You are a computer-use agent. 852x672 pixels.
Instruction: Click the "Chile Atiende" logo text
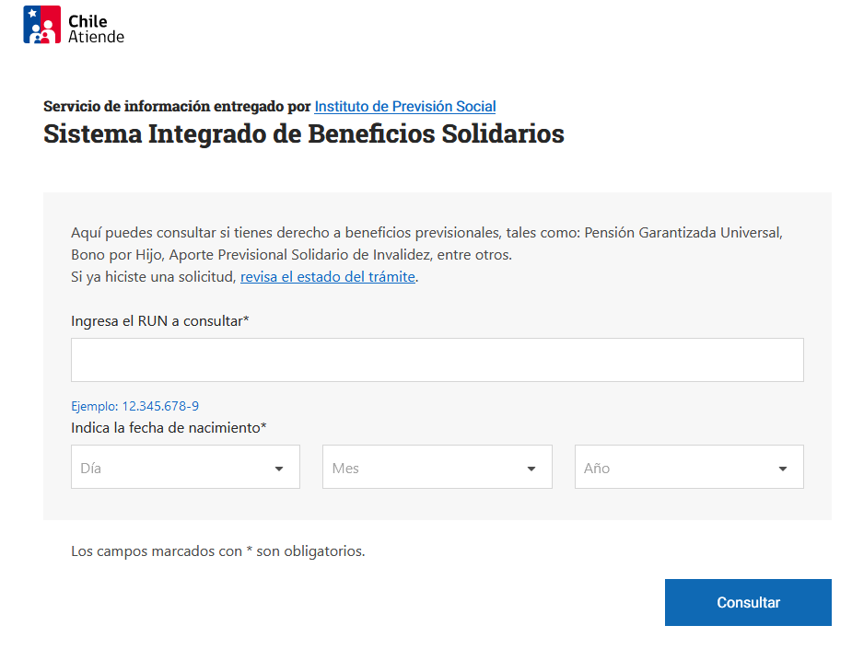click(x=95, y=29)
